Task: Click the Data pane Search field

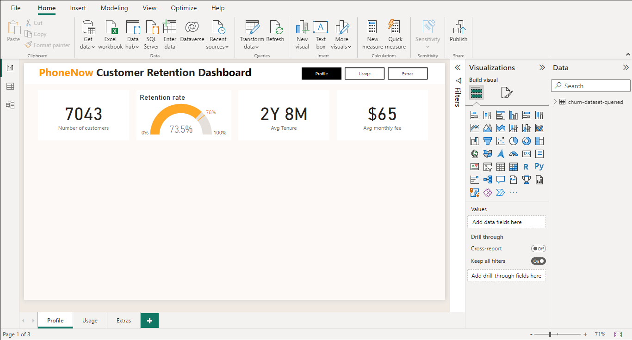Action: tap(591, 86)
